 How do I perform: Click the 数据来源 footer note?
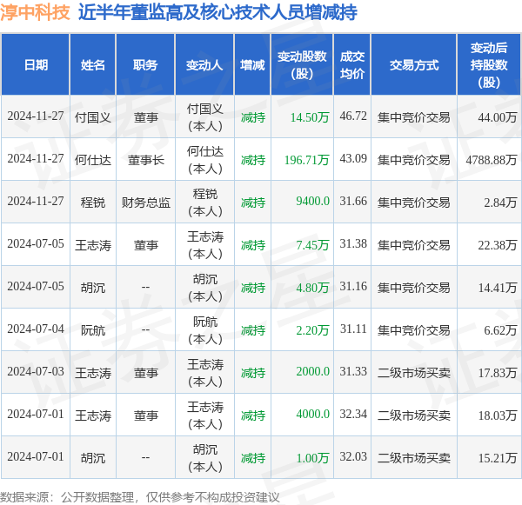pos(140,497)
